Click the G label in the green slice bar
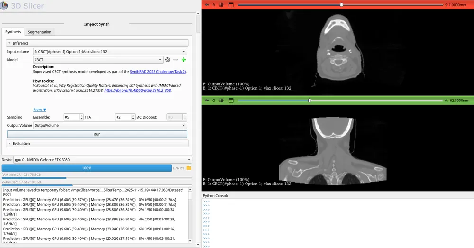 point(214,101)
